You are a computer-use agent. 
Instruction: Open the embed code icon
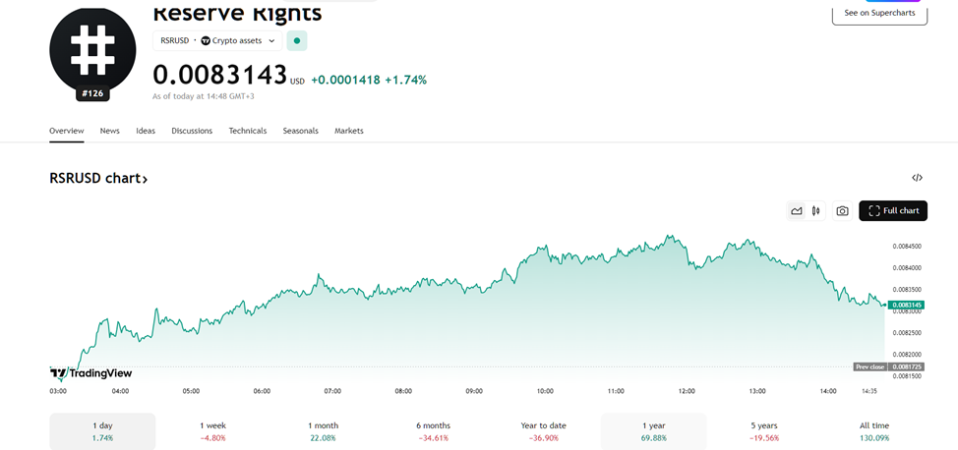point(917,178)
